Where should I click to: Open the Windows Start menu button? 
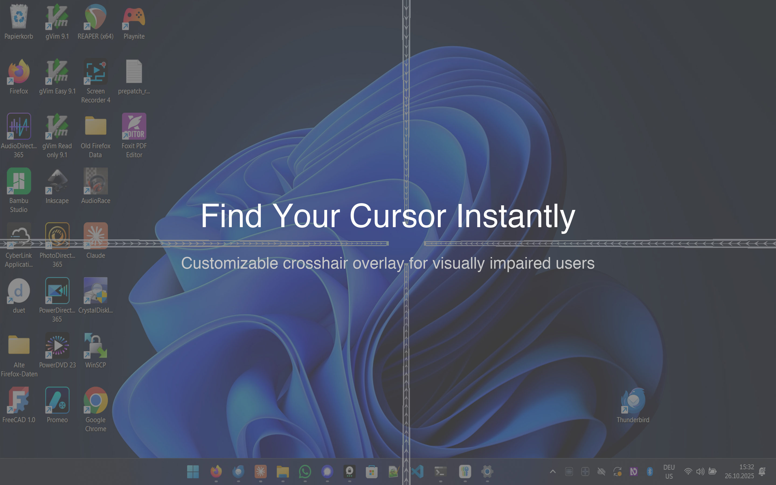[x=193, y=472]
